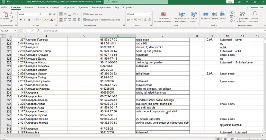Click the Save icon in the title bar

(x=3, y=2)
